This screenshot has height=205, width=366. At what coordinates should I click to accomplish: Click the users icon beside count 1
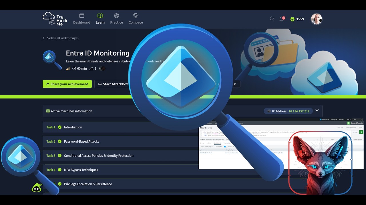point(91,69)
